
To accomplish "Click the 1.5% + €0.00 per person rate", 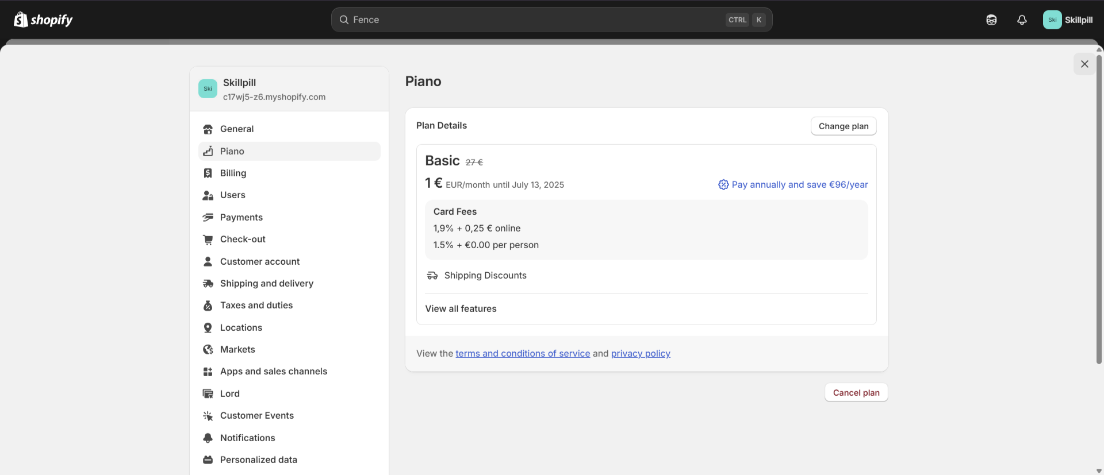I will pos(486,245).
